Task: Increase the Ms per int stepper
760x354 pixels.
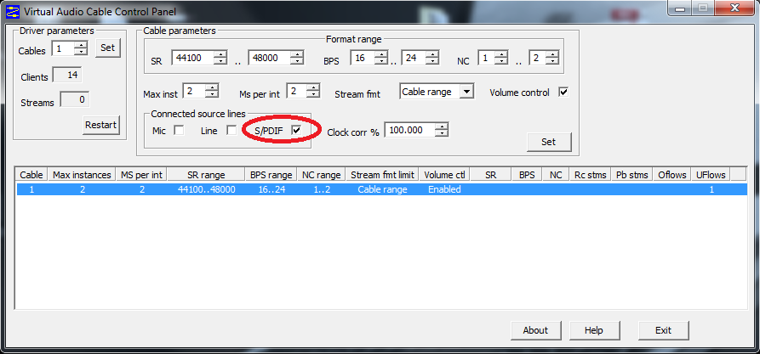Action: pos(314,87)
